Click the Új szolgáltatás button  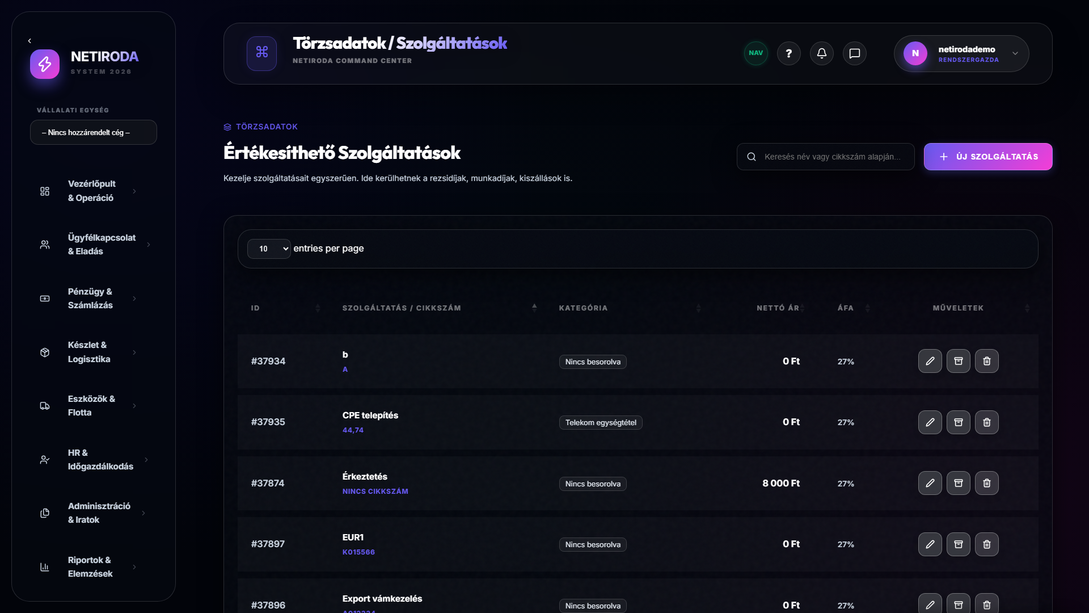pyautogui.click(x=988, y=157)
